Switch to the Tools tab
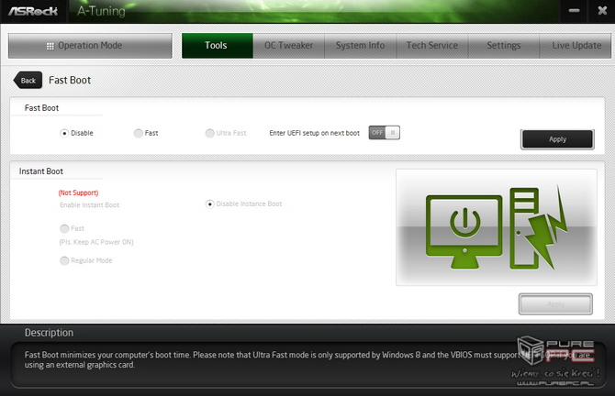615x396 pixels. 218,46
